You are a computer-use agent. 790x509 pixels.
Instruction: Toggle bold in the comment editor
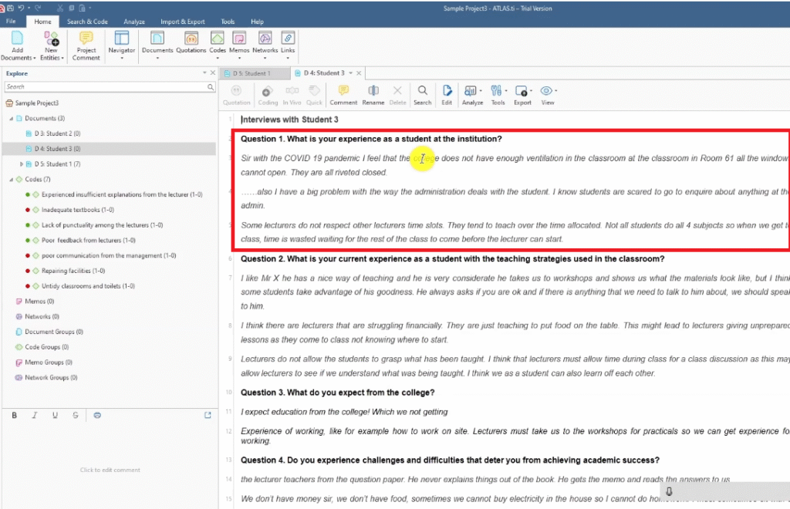tap(14, 415)
